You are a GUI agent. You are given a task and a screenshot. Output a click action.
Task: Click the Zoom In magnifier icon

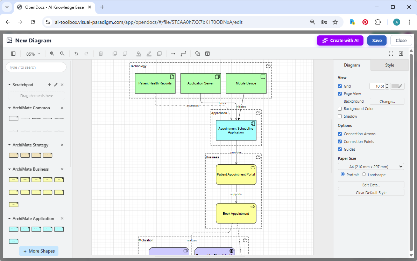52,54
